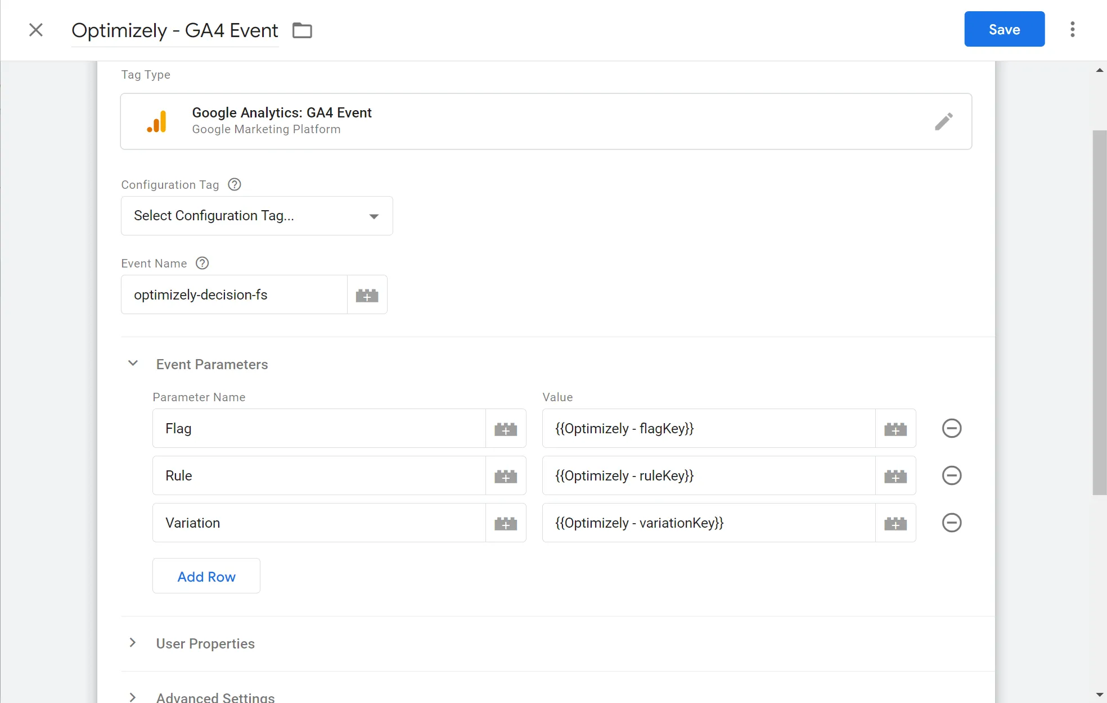Image resolution: width=1107 pixels, height=703 pixels.
Task: Click the Google Analytics bar chart icon
Action: 157,121
